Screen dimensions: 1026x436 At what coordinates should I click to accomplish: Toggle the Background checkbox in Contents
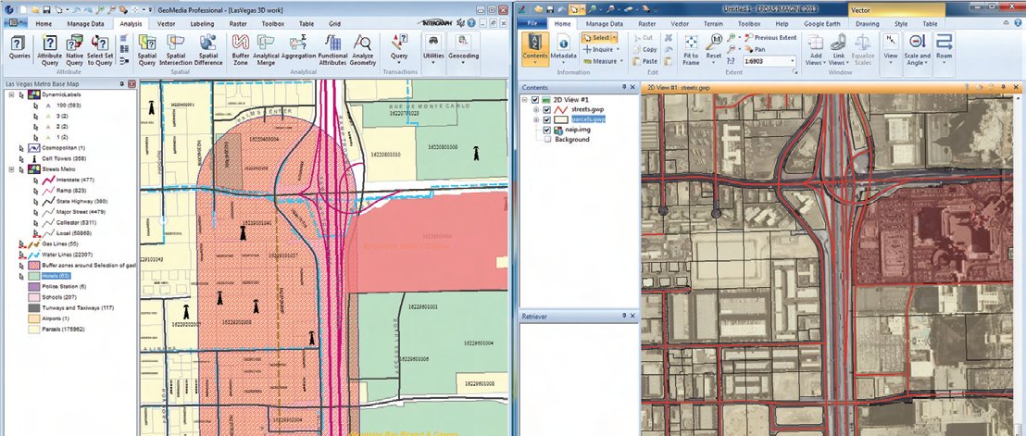tap(547, 139)
